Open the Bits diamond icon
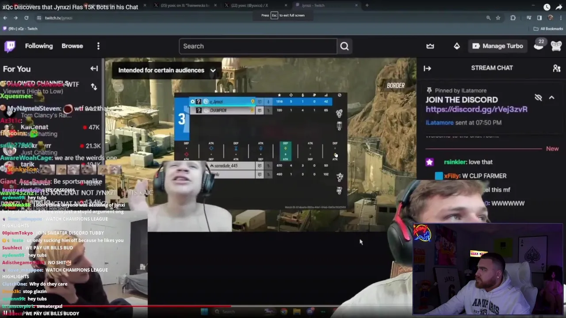Viewport: 566px width, 318px height. 457,46
